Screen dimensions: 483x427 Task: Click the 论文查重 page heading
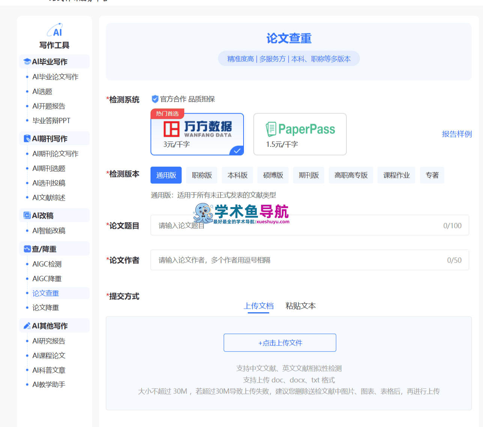[289, 38]
